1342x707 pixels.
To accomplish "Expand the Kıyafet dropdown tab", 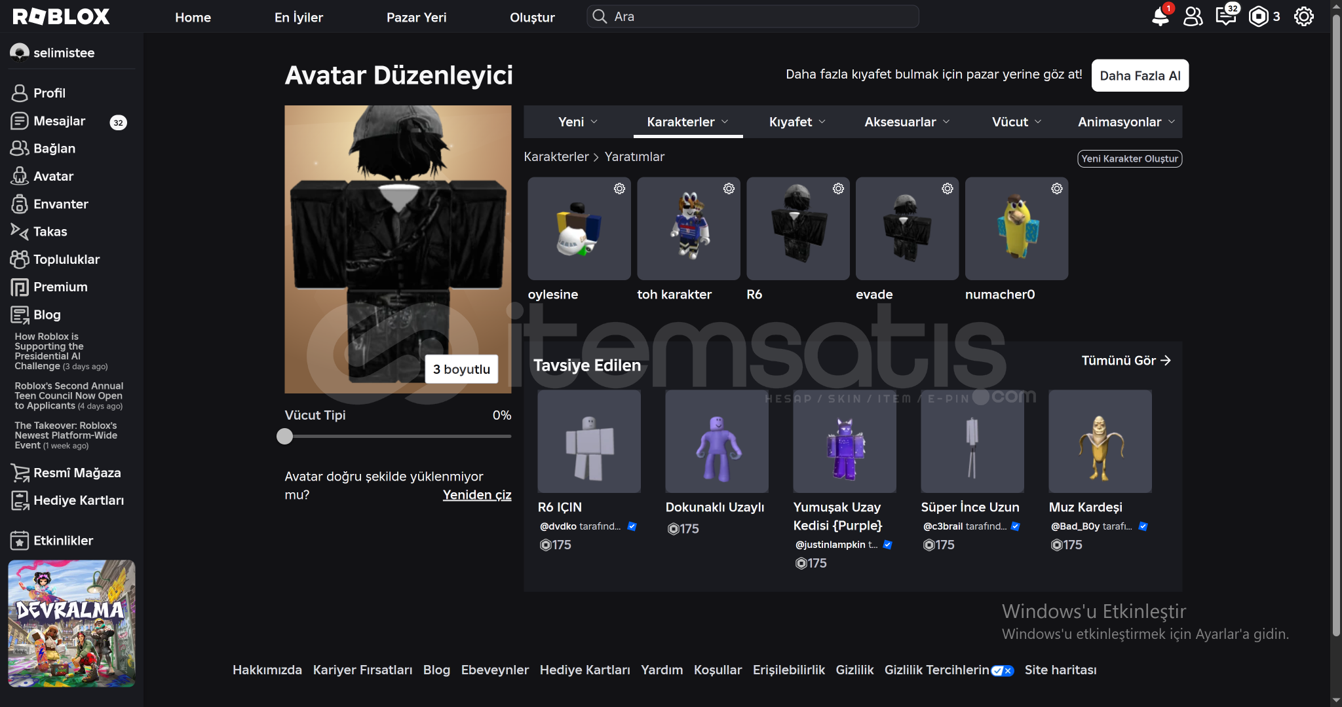I will pos(797,122).
